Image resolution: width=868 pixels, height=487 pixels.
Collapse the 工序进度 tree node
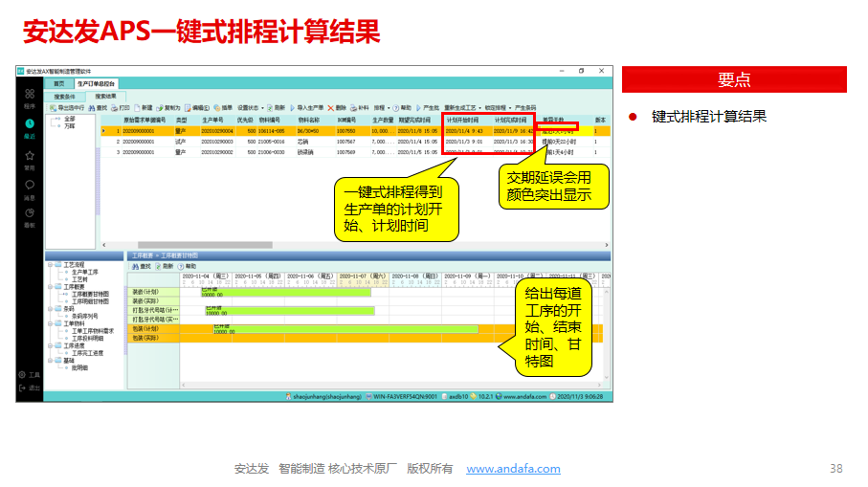tap(51, 346)
